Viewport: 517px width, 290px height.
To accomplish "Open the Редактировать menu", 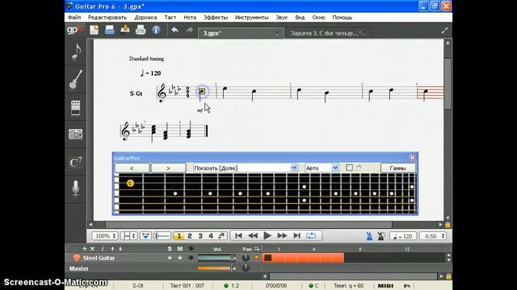I will point(107,18).
